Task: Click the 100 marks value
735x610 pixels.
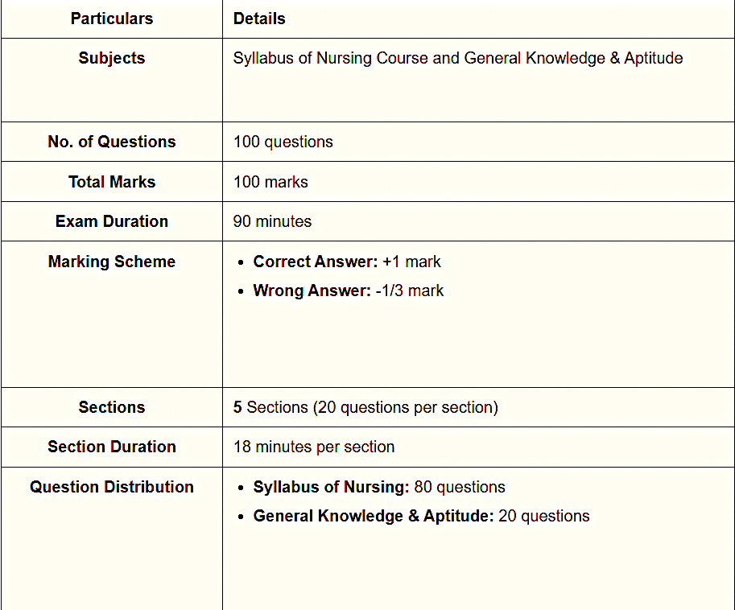Action: click(270, 182)
